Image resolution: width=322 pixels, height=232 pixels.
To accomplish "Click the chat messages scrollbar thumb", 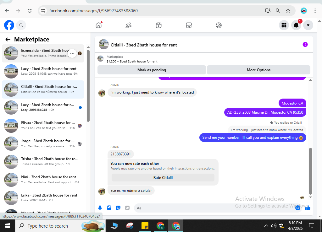I will 310,171.
